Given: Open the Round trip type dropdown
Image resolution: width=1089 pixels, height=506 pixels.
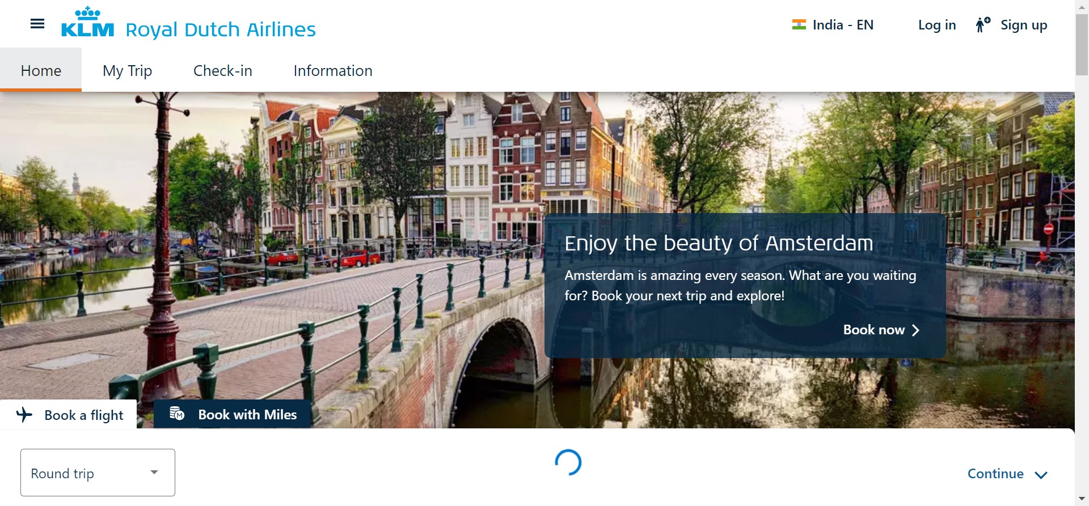Looking at the screenshot, I should click(x=98, y=473).
